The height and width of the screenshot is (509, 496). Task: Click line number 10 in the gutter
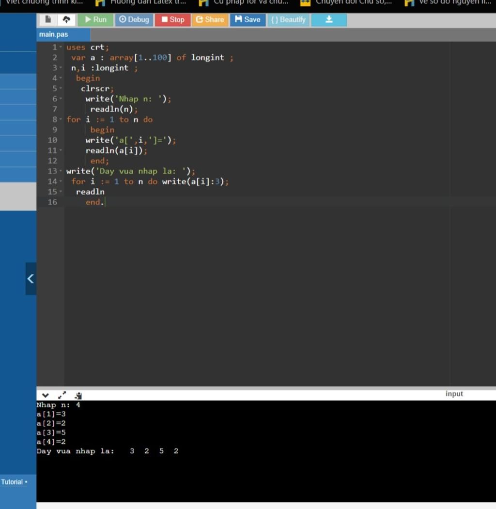click(x=52, y=140)
